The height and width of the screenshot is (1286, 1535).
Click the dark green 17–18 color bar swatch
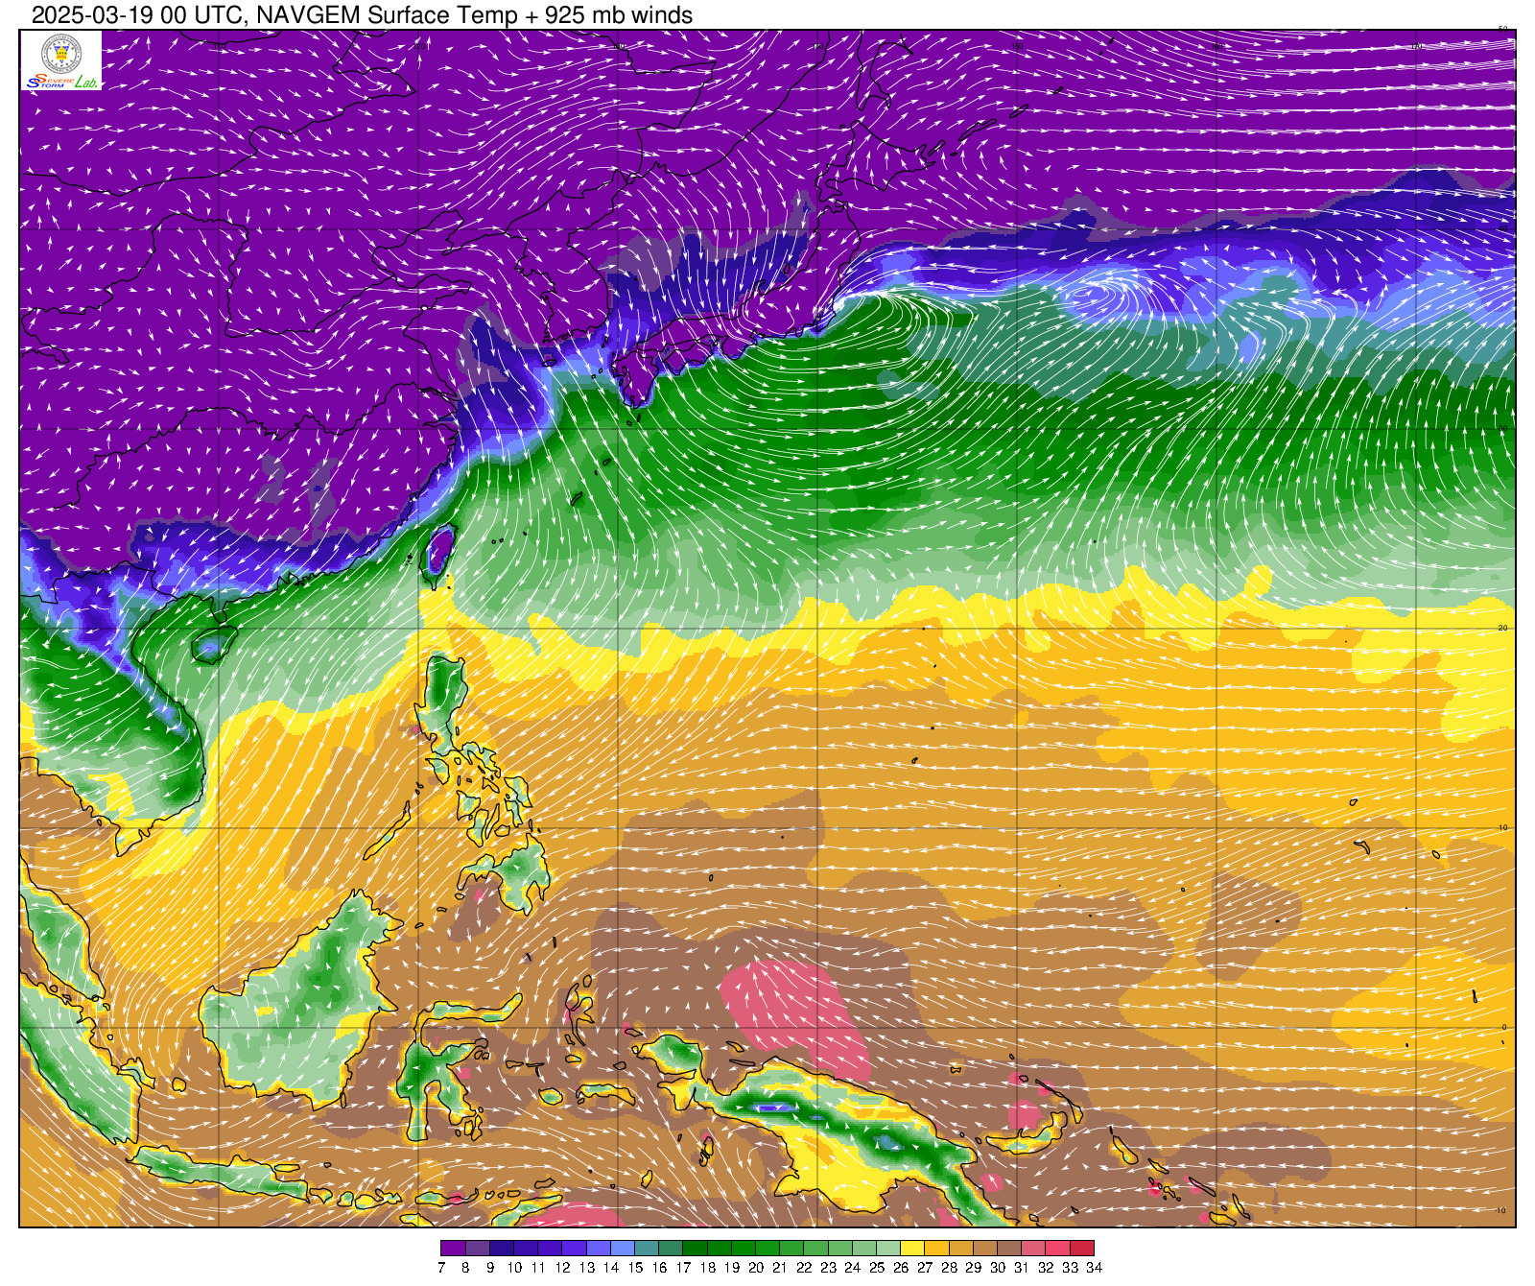(695, 1249)
